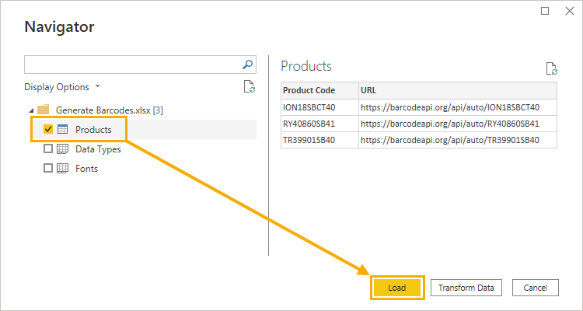The width and height of the screenshot is (583, 311).
Task: Select the Generate Barcodes.xlsx folder icon
Action: 44,110
